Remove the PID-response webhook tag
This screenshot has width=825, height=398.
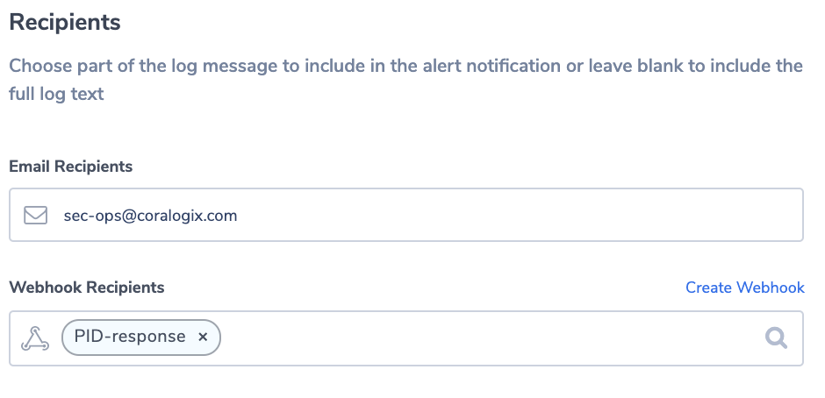pos(203,337)
